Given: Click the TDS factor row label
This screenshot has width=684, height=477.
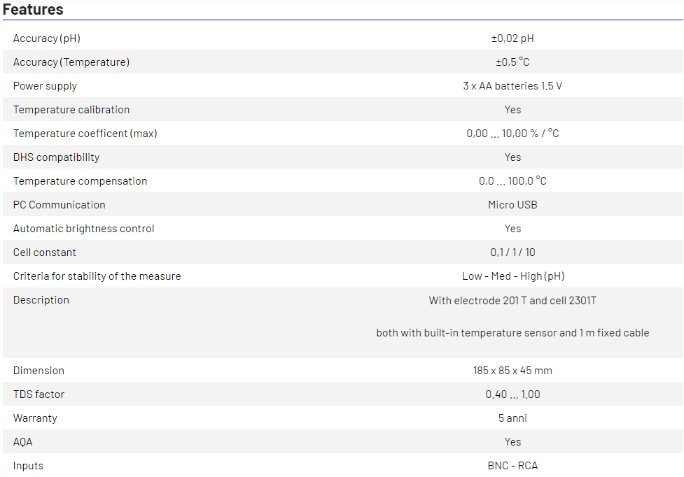Looking at the screenshot, I should coord(39,394).
